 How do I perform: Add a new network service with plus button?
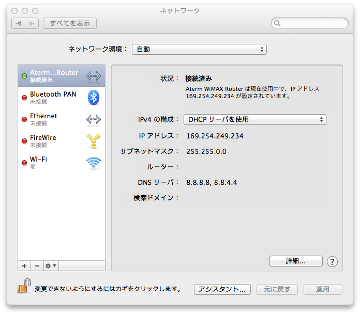[x=24, y=266]
